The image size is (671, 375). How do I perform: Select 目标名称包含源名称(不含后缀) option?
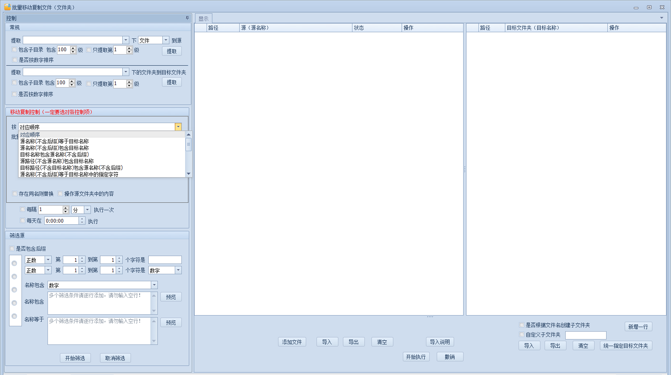click(102, 154)
